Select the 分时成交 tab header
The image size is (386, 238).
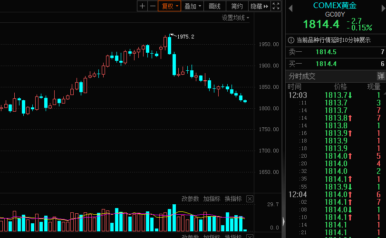(x=302, y=76)
